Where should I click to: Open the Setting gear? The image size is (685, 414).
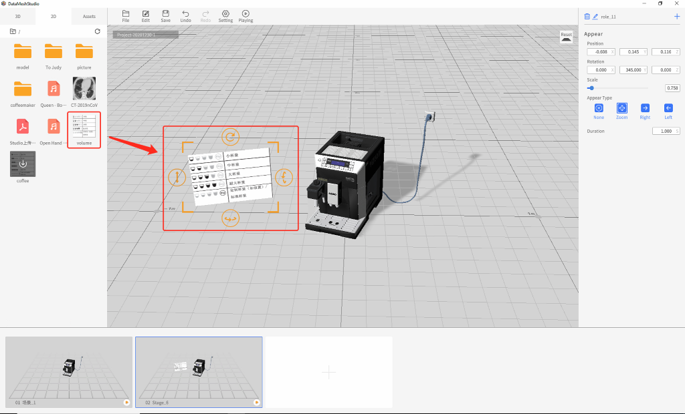click(x=225, y=16)
